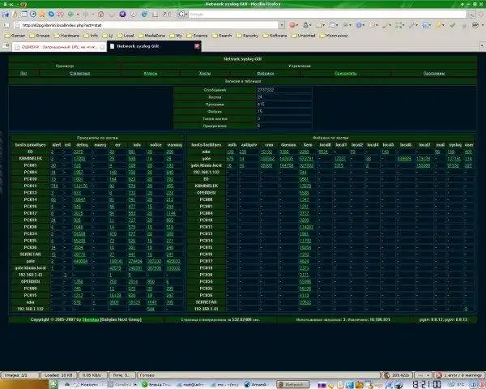Click the gate host row in priorities table
Viewport: 486px width, 389px height.
97,261
